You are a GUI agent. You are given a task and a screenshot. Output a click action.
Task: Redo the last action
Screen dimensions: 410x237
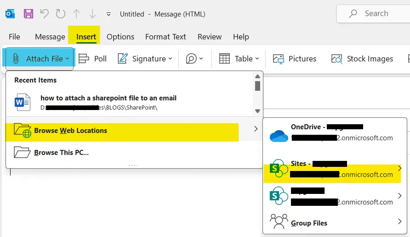click(60, 14)
